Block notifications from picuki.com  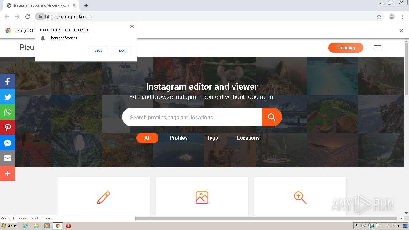point(121,51)
